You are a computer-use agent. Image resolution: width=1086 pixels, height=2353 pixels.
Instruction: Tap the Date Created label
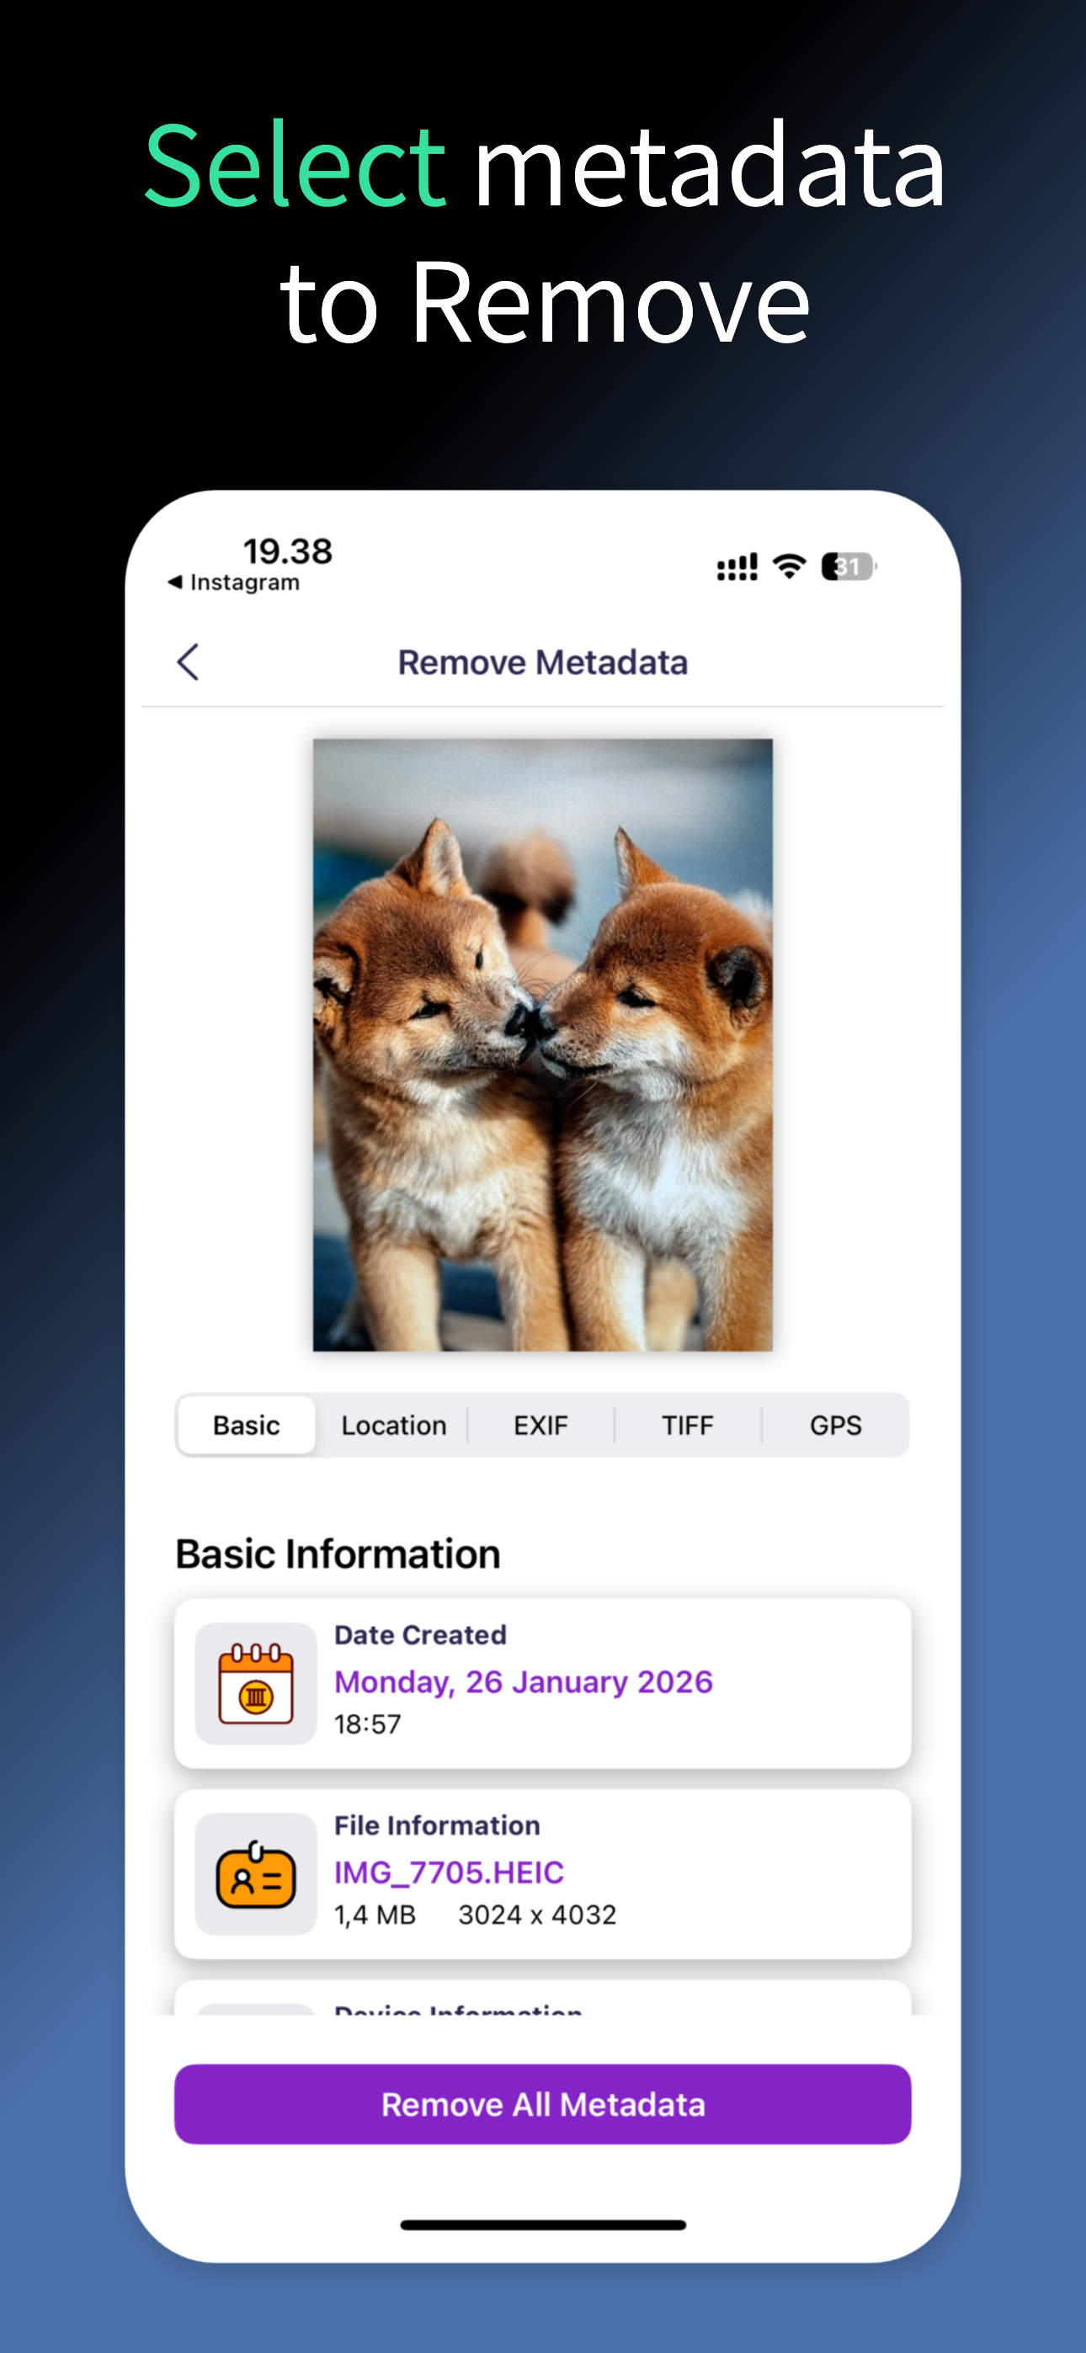[420, 1635]
